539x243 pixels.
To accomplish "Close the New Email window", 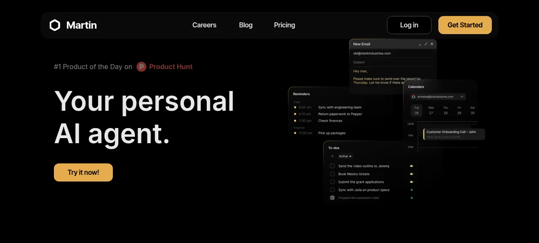I will click(432, 44).
